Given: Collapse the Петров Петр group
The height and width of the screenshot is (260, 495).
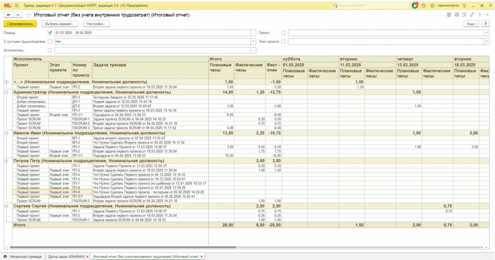Looking at the screenshot, I should pyautogui.click(x=6, y=161).
